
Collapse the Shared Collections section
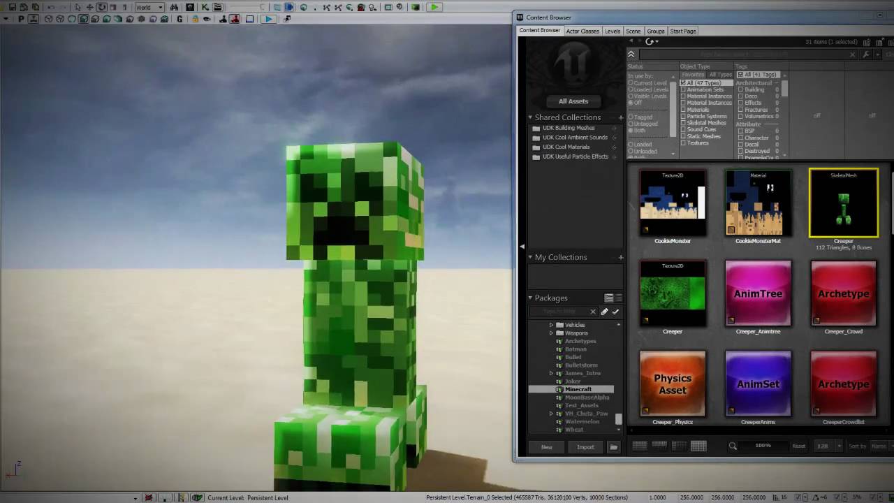530,117
